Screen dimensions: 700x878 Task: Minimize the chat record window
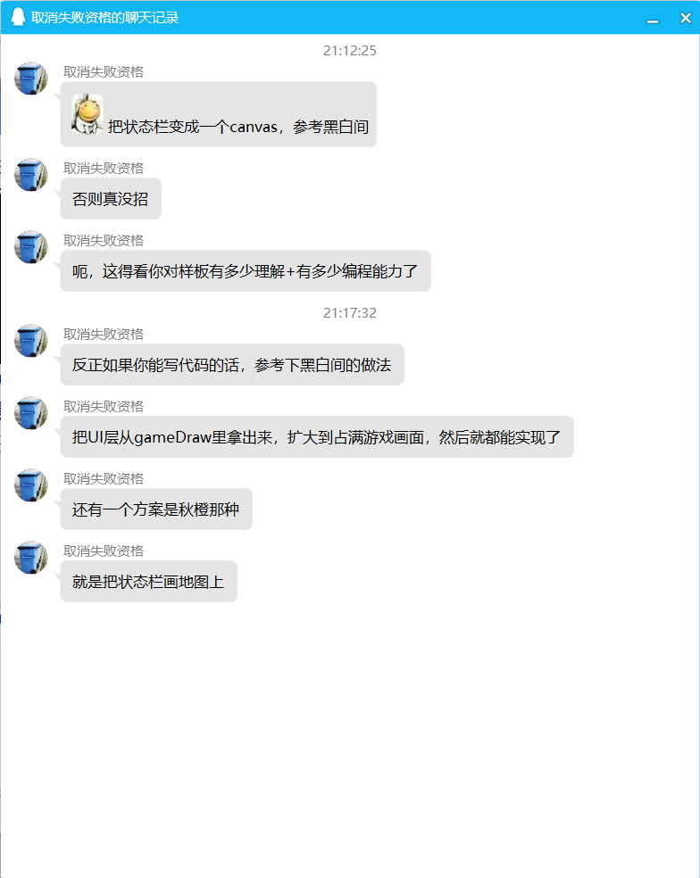coord(653,19)
